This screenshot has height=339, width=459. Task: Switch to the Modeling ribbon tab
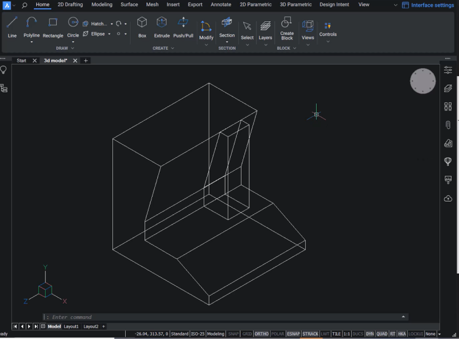pyautogui.click(x=102, y=5)
